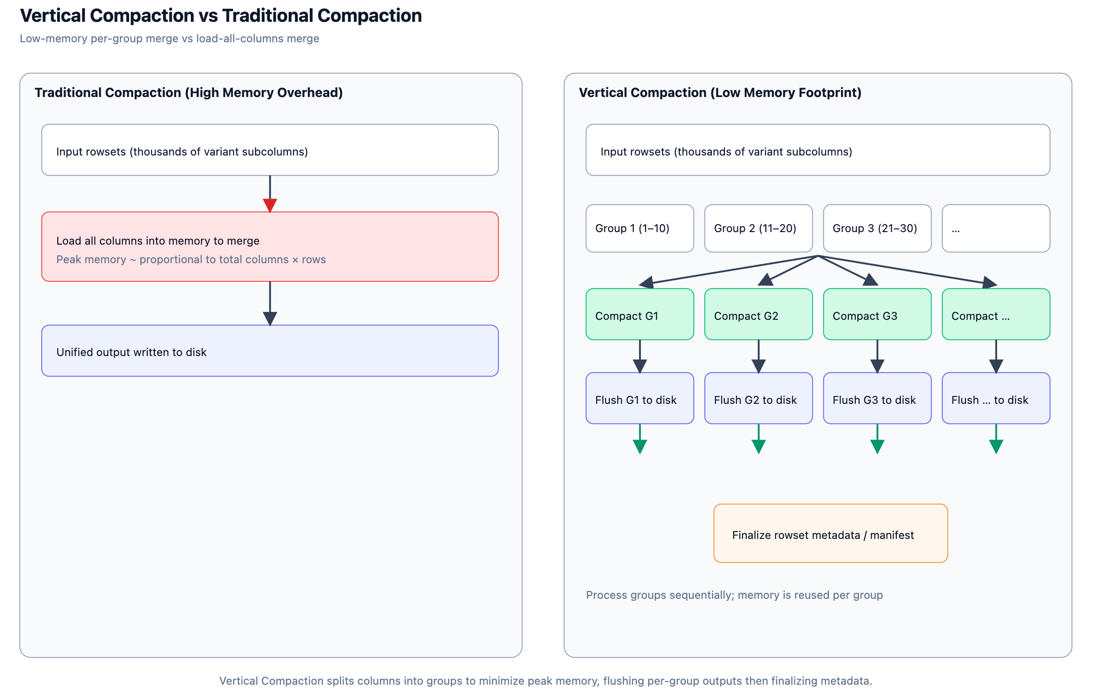This screenshot has height=700, width=1108.
Task: Select the Flush ... to disk box
Action: (996, 398)
